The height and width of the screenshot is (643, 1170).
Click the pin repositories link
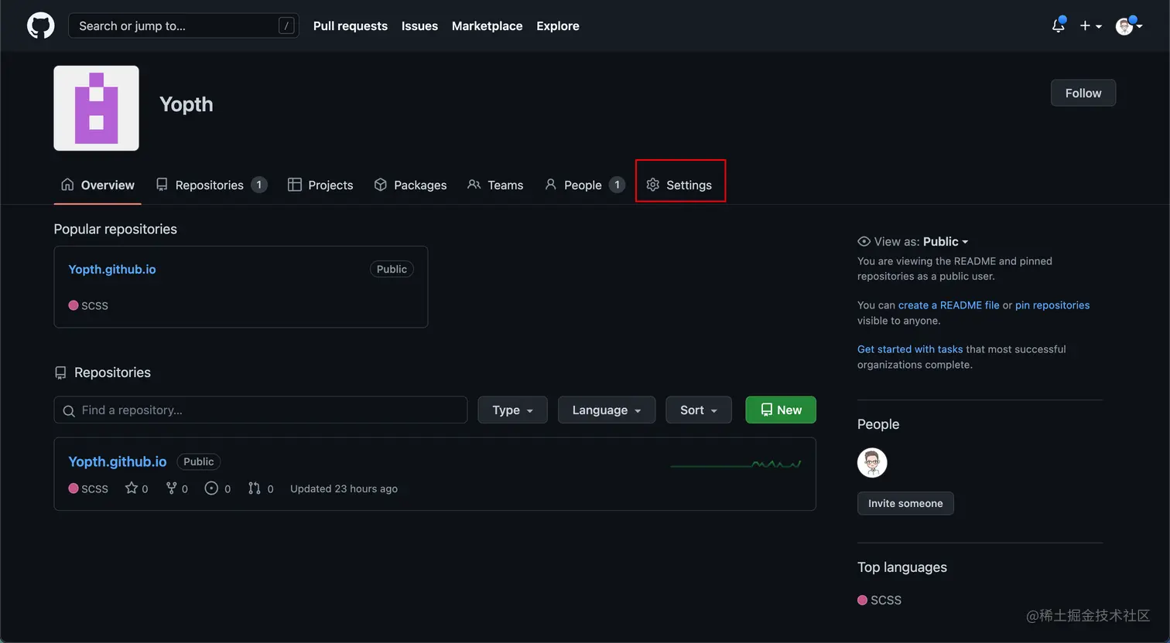point(1052,305)
